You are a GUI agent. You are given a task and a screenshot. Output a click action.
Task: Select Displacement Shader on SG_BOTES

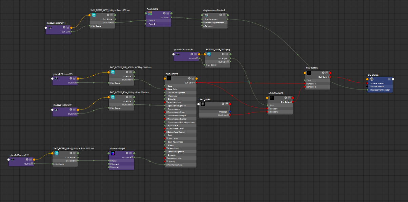[x=380, y=90]
